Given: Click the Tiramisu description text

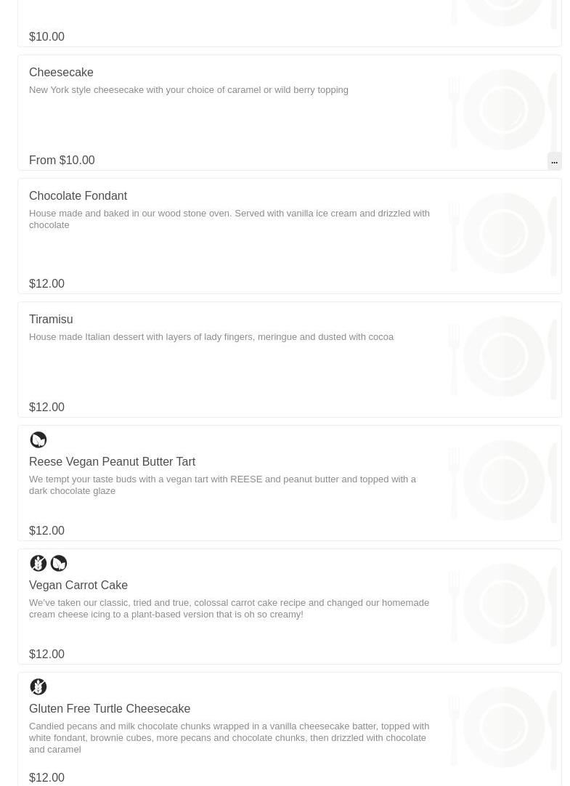Looking at the screenshot, I should 211,337.
